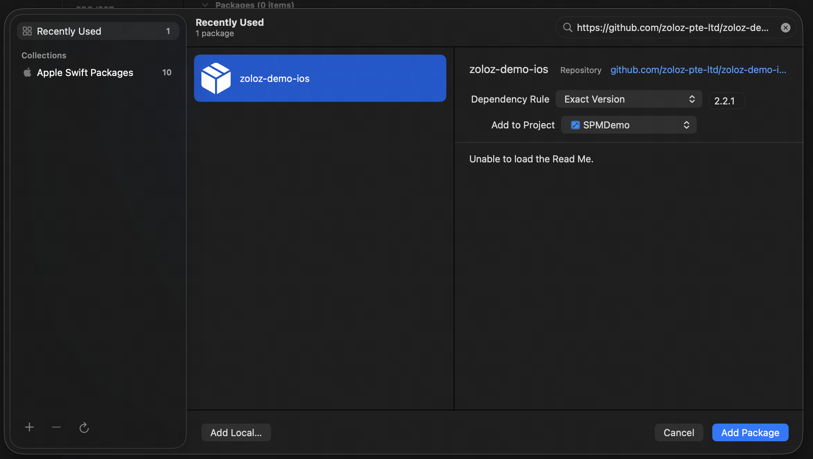Select the Apple Swift Packages collection

click(x=98, y=72)
